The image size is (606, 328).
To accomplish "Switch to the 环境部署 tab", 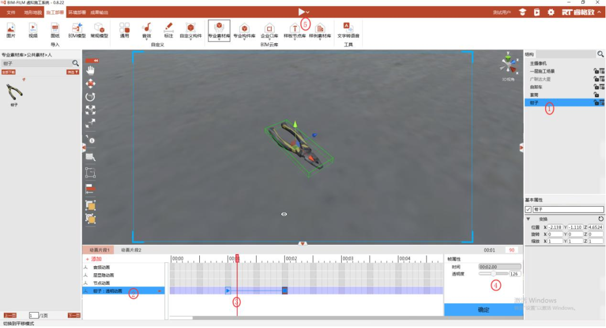I will (x=77, y=13).
